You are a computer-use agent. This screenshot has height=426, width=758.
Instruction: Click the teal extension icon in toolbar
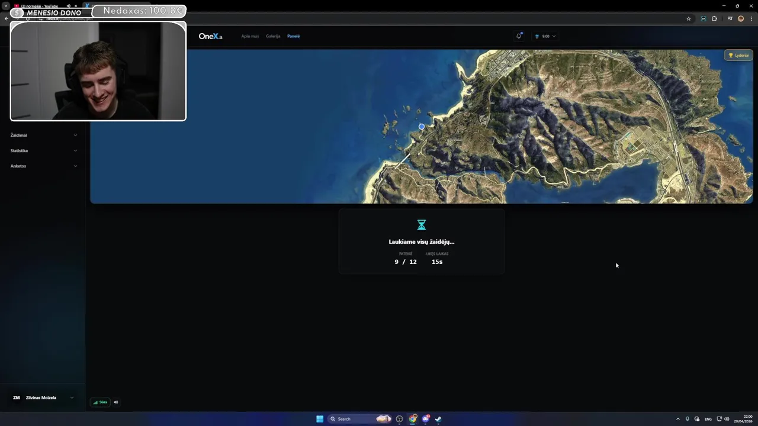[703, 18]
